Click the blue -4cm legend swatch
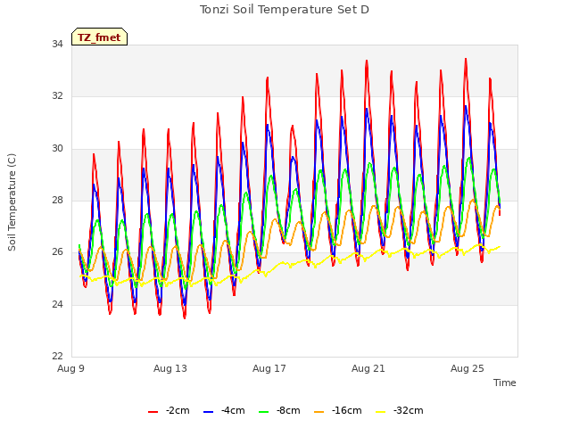Screen dimensions: 571x428 pos(208,412)
